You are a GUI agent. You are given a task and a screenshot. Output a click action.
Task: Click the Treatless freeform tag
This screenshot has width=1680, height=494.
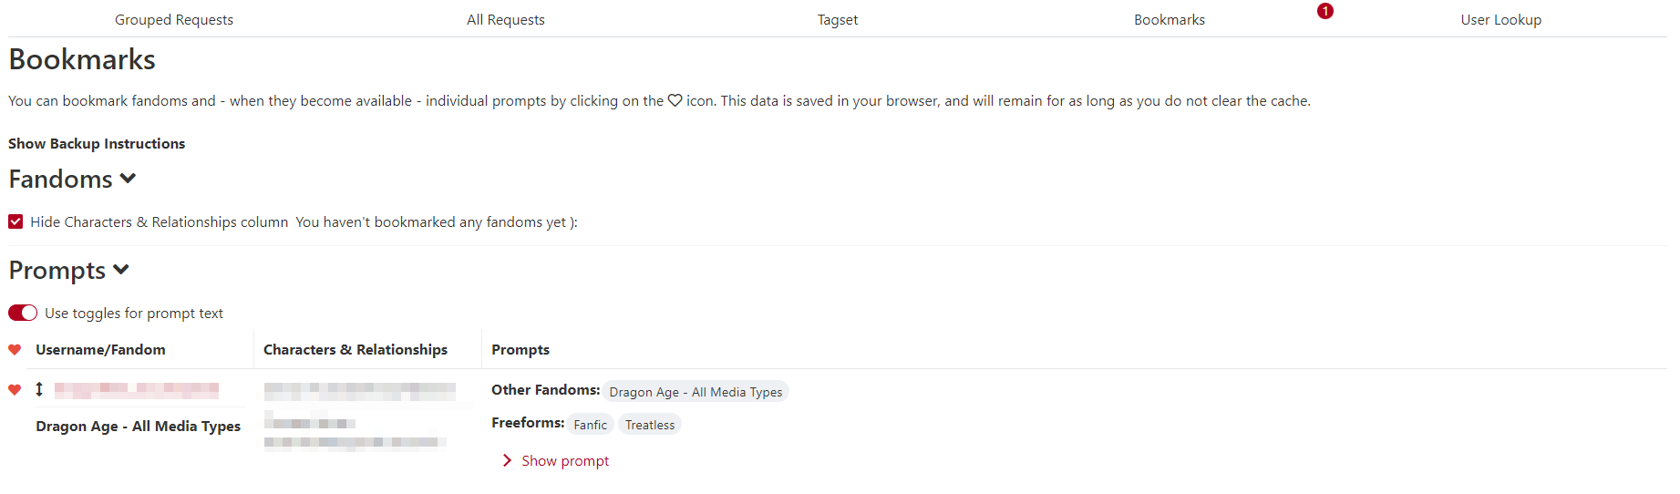click(650, 425)
